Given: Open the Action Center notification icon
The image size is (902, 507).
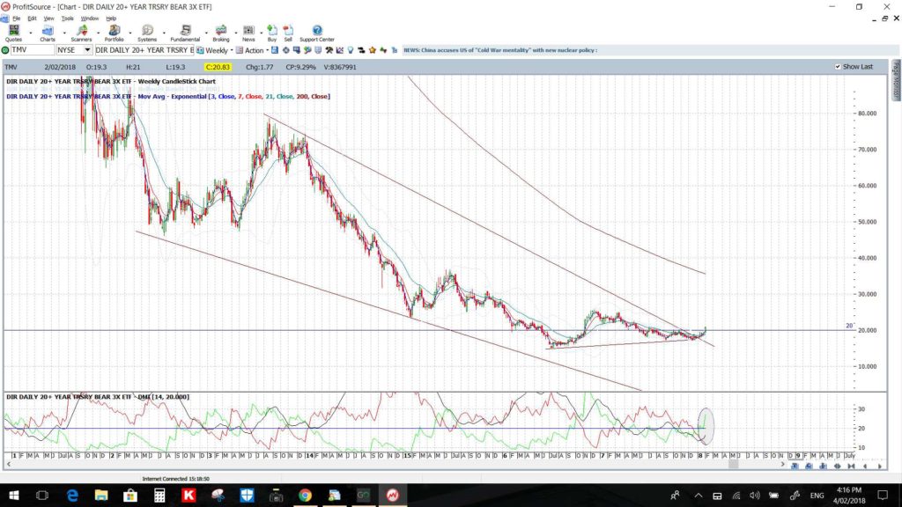Looking at the screenshot, I should click(x=883, y=496).
